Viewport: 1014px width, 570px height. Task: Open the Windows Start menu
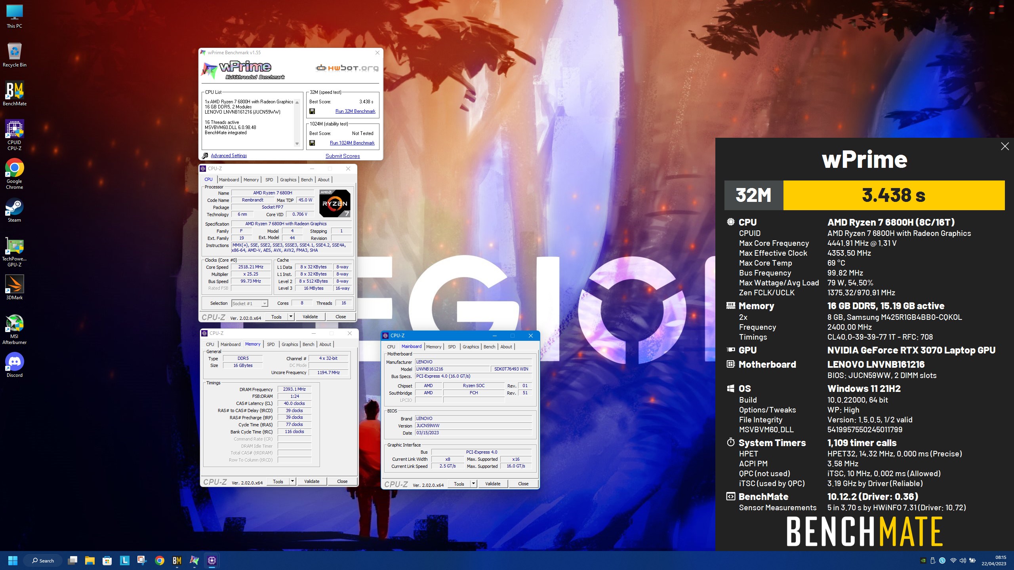click(x=13, y=560)
